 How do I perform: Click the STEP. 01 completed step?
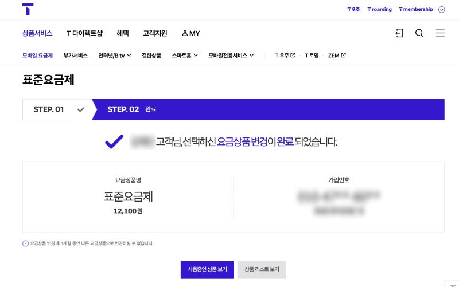tap(59, 109)
